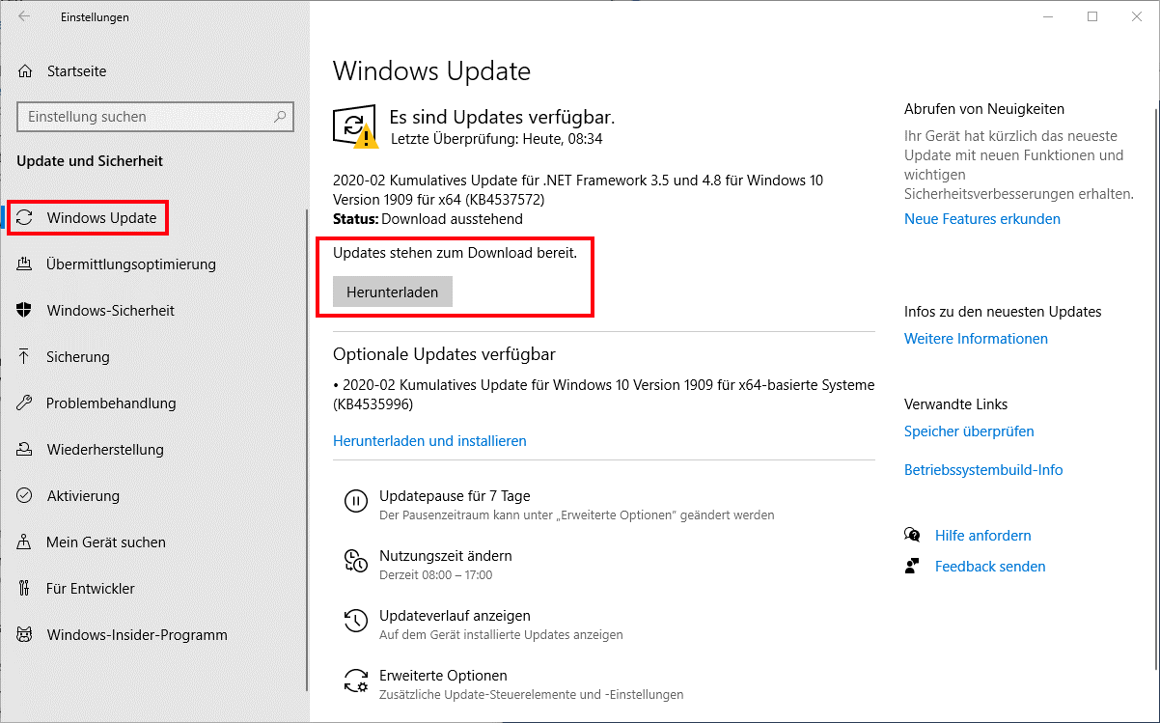The height and width of the screenshot is (723, 1160).
Task: Click 'Letzte Überprüfung: Heute, 08:34' text
Action: coord(497,139)
